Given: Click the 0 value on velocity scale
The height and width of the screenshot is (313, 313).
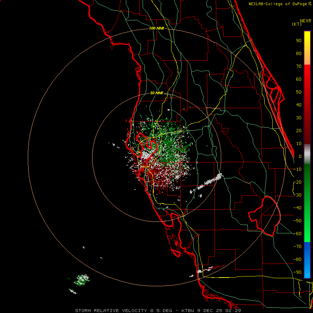Looking at the screenshot, I should (x=300, y=156).
